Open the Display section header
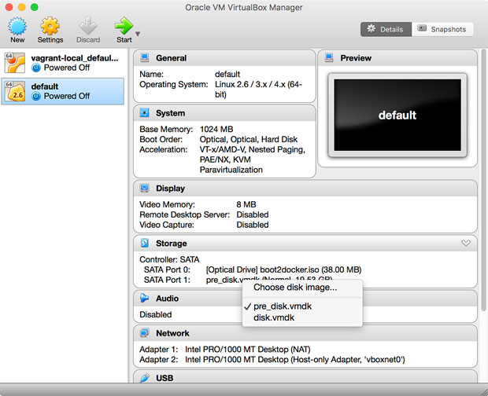Viewport: 488px width, 396px height. (305, 188)
